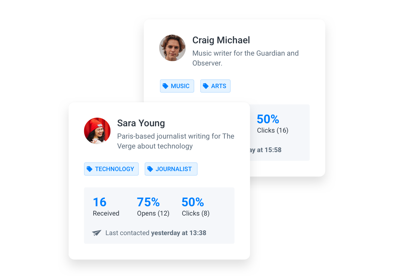Click Sara's 75% Opens (12) stat
The width and height of the screenshot is (394, 279).
tap(153, 207)
